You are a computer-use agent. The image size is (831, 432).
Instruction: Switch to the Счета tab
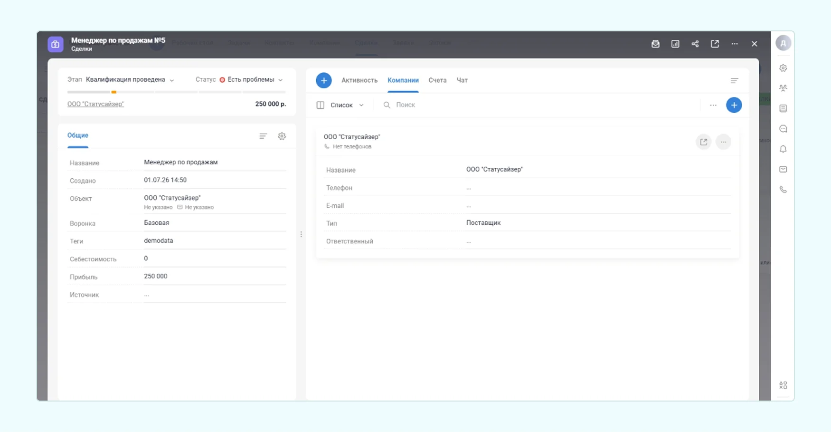pos(437,80)
